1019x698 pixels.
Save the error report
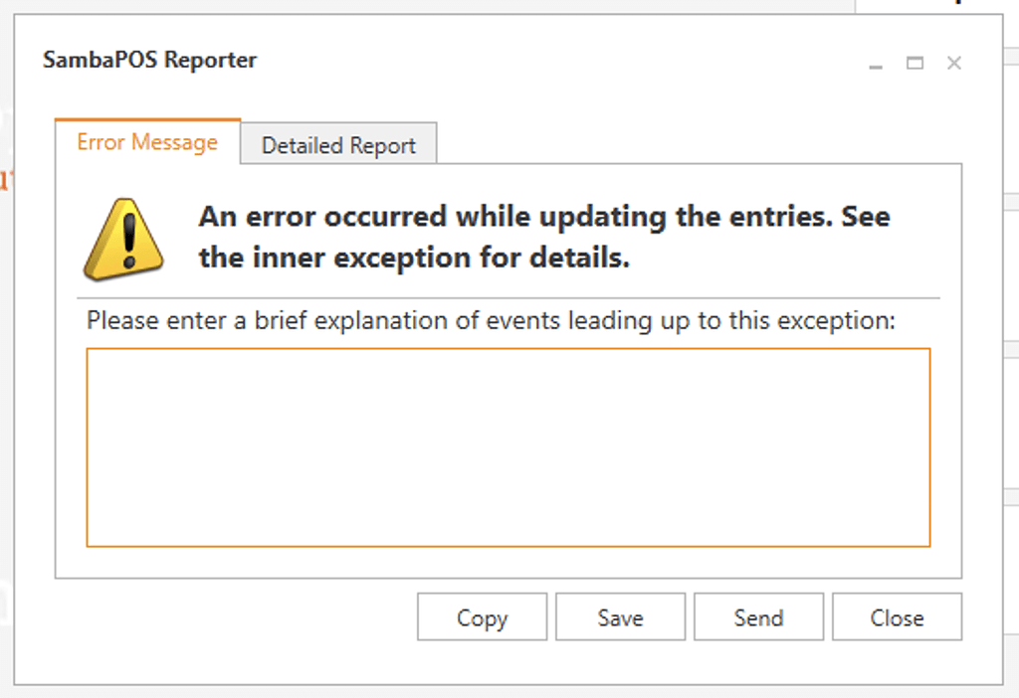[620, 617]
